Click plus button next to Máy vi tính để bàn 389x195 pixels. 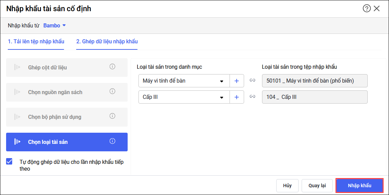pyautogui.click(x=237, y=81)
